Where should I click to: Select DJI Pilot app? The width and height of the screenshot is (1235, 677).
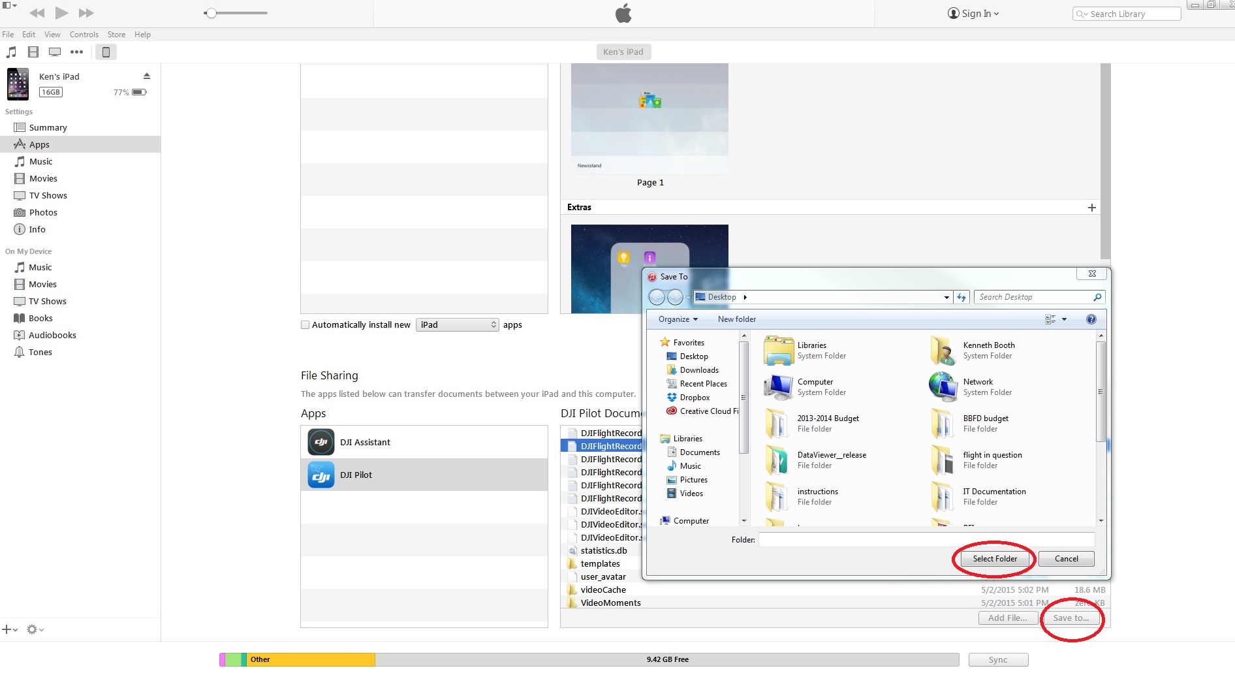tap(424, 475)
